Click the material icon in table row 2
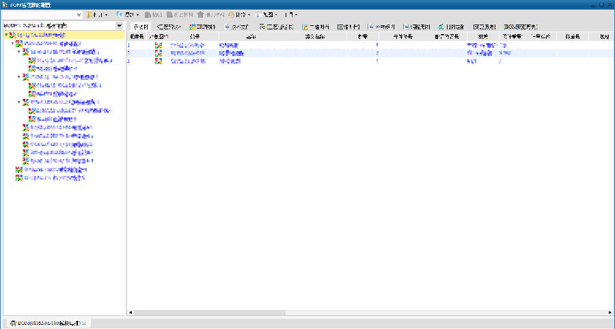This screenshot has width=615, height=329. [x=159, y=53]
